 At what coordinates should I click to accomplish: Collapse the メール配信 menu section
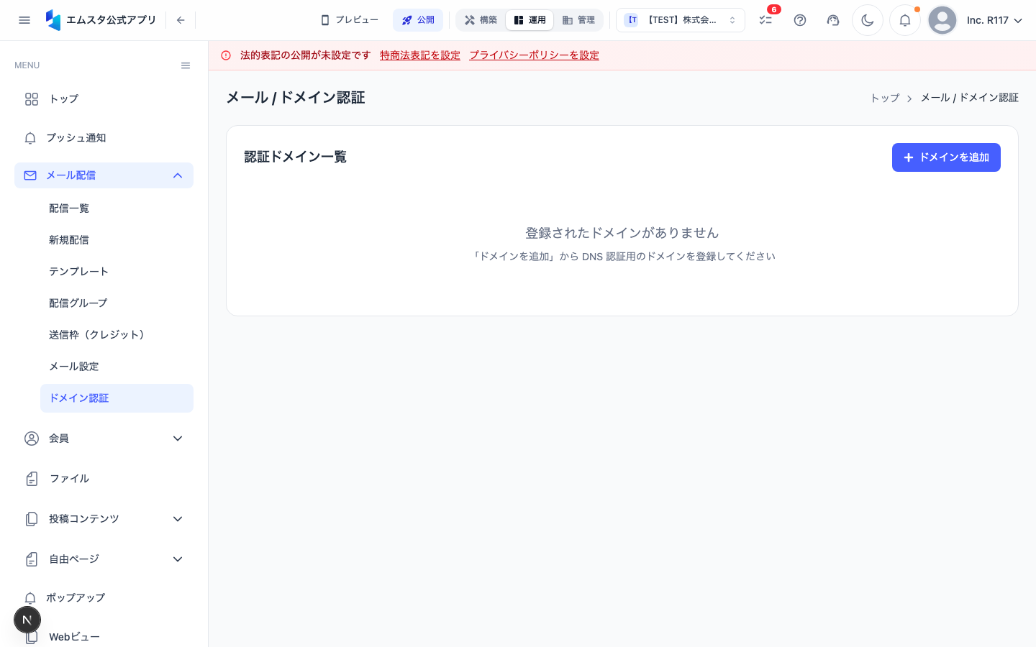104,175
